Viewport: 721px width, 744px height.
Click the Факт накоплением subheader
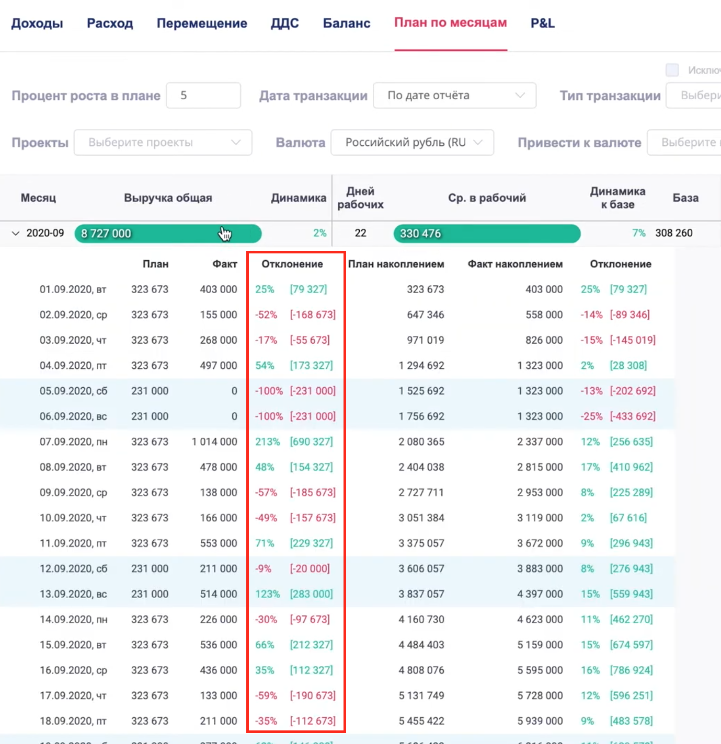[516, 264]
